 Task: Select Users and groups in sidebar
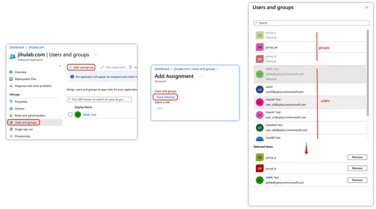[25, 122]
